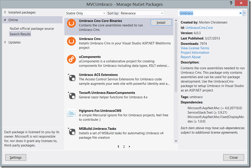Click the package list scrollbar thumb
251x168 pixels.
(176, 57)
